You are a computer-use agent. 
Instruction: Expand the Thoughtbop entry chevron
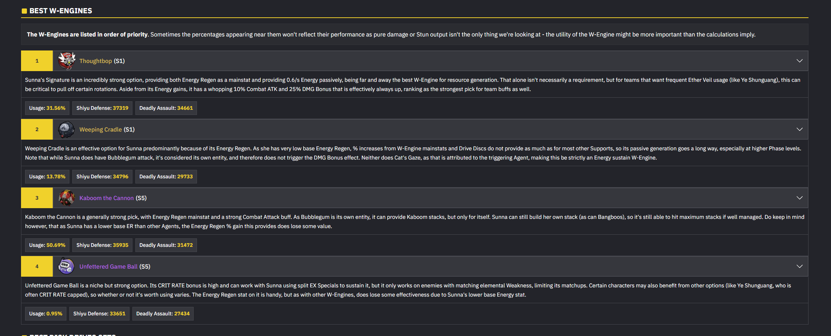[799, 61]
